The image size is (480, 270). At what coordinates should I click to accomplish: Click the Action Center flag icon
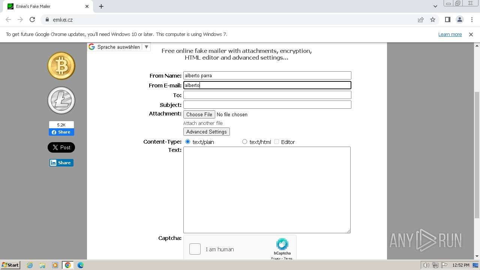pyautogui.click(x=444, y=265)
